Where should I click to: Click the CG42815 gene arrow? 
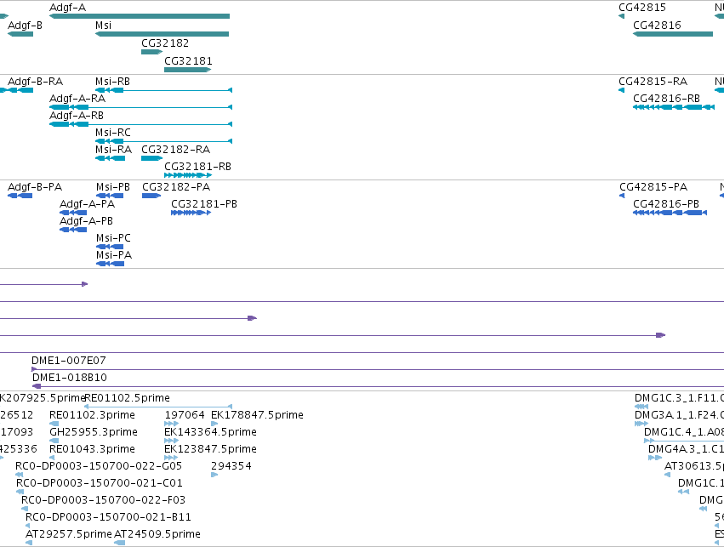coord(622,16)
